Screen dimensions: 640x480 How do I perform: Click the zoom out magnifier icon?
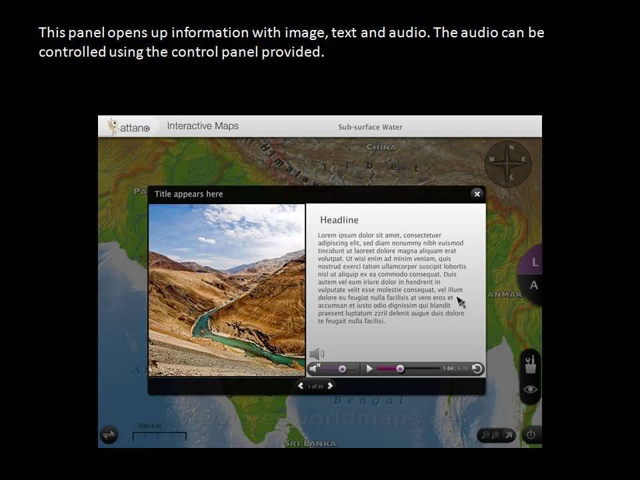486,435
